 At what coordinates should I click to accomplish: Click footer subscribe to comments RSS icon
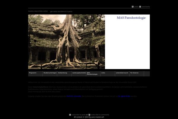pyautogui.click(x=90, y=115)
